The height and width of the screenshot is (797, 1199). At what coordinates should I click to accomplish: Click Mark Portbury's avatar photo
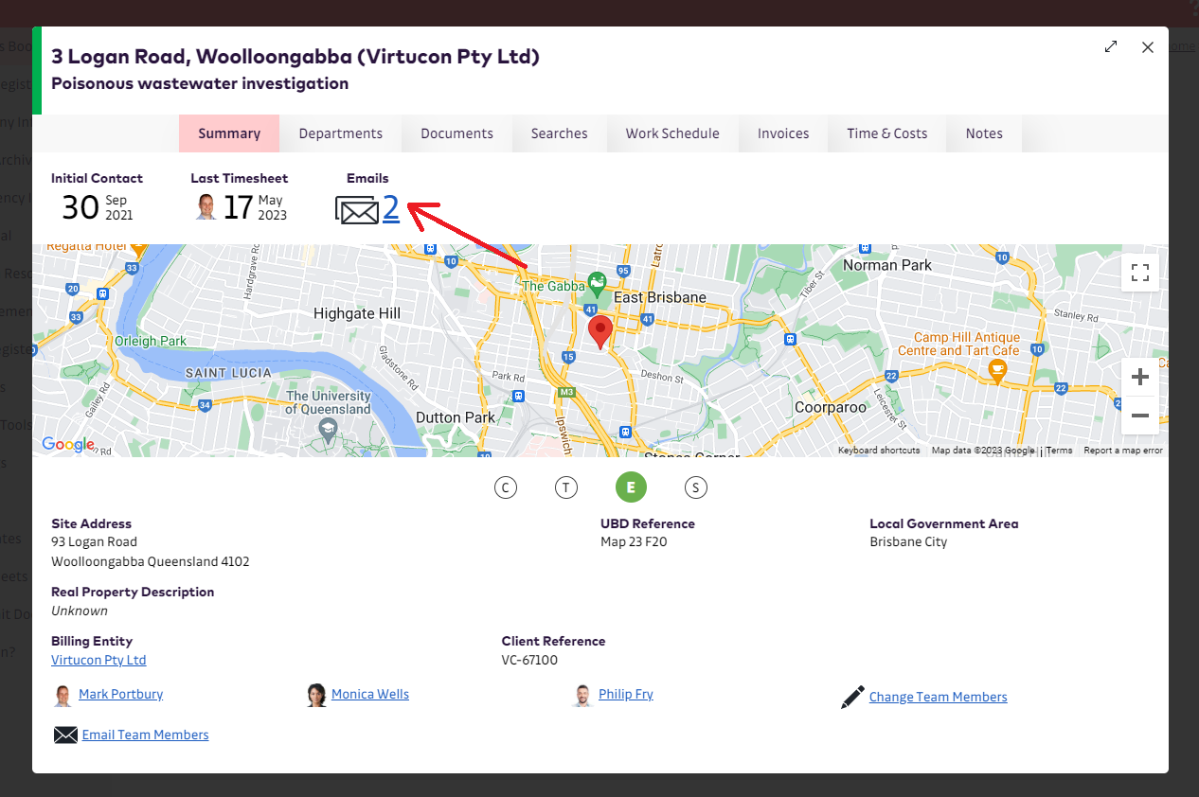click(63, 696)
